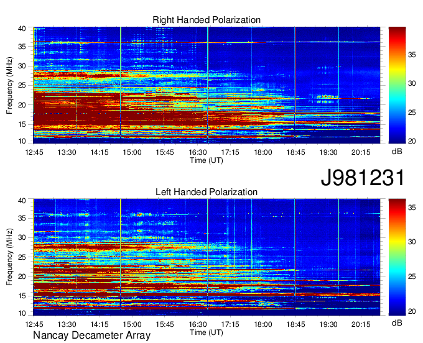The width and height of the screenshot is (423, 343).
Task: Click inside the left-handed polarization spectrogram
Action: point(207,257)
